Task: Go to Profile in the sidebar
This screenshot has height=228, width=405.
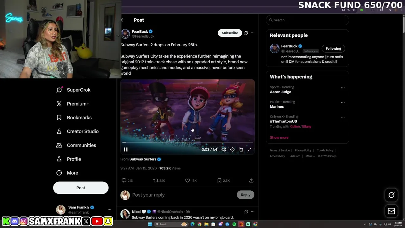Action: (x=68, y=159)
